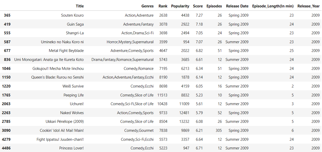Click the Genres column header
This screenshot has height=152, width=322.
pos(147,6)
